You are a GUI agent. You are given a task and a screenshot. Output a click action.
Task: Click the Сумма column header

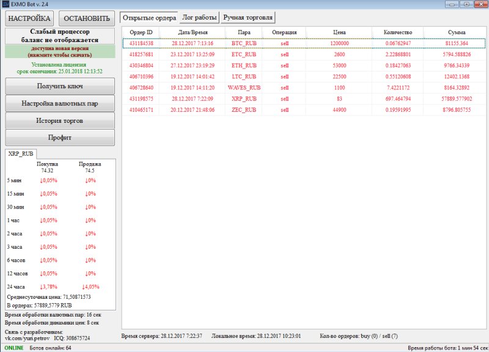(x=456, y=32)
